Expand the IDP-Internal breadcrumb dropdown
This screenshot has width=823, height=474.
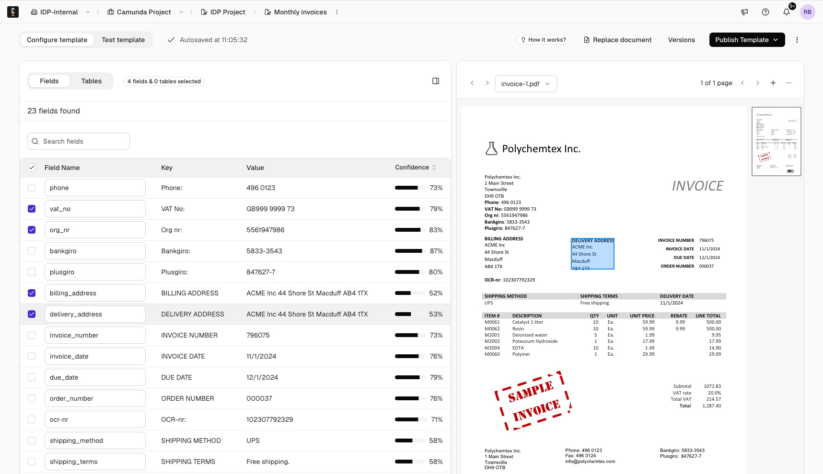pyautogui.click(x=88, y=12)
